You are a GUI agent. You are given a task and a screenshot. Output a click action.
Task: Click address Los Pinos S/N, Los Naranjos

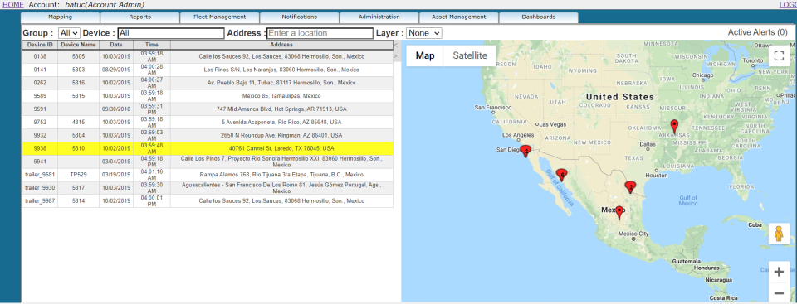click(281, 70)
